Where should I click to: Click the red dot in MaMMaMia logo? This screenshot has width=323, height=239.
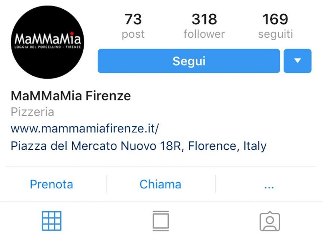pos(72,33)
